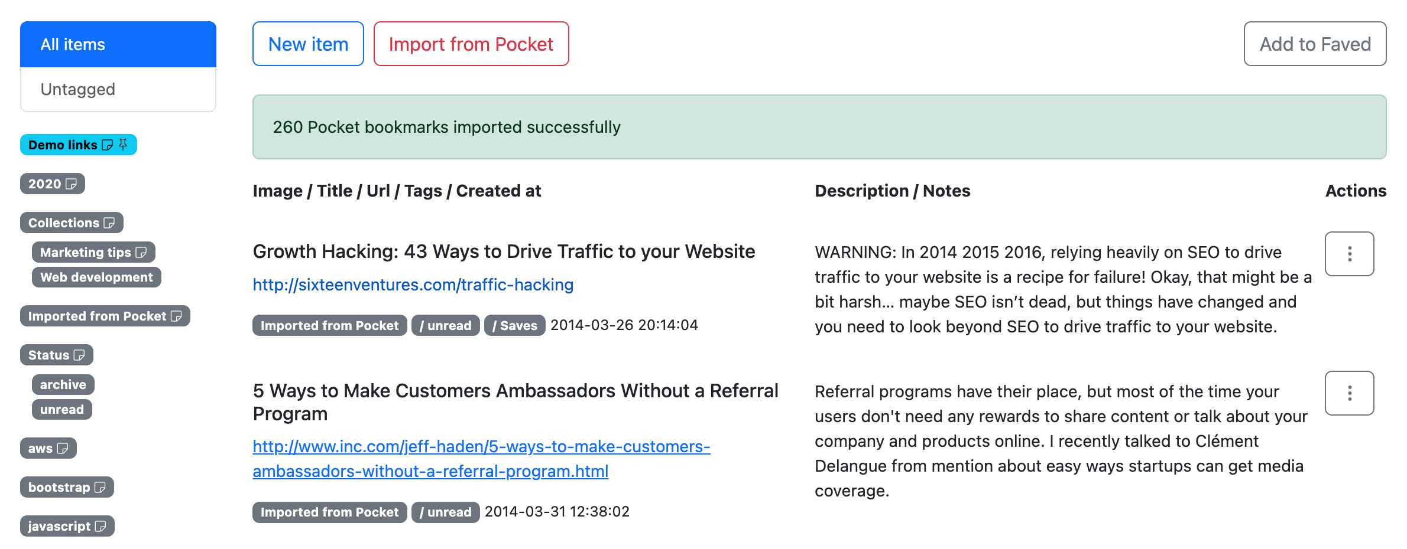Click the WARNING SEO description text
The width and height of the screenshot is (1407, 549).
(1063, 290)
